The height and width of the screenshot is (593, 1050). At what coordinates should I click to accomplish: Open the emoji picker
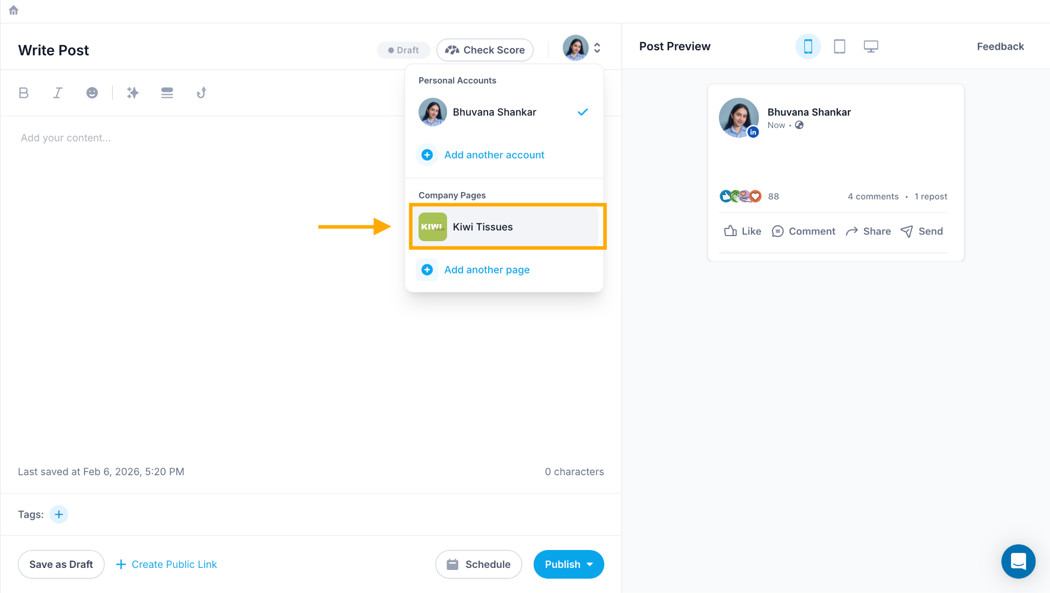pyautogui.click(x=92, y=93)
